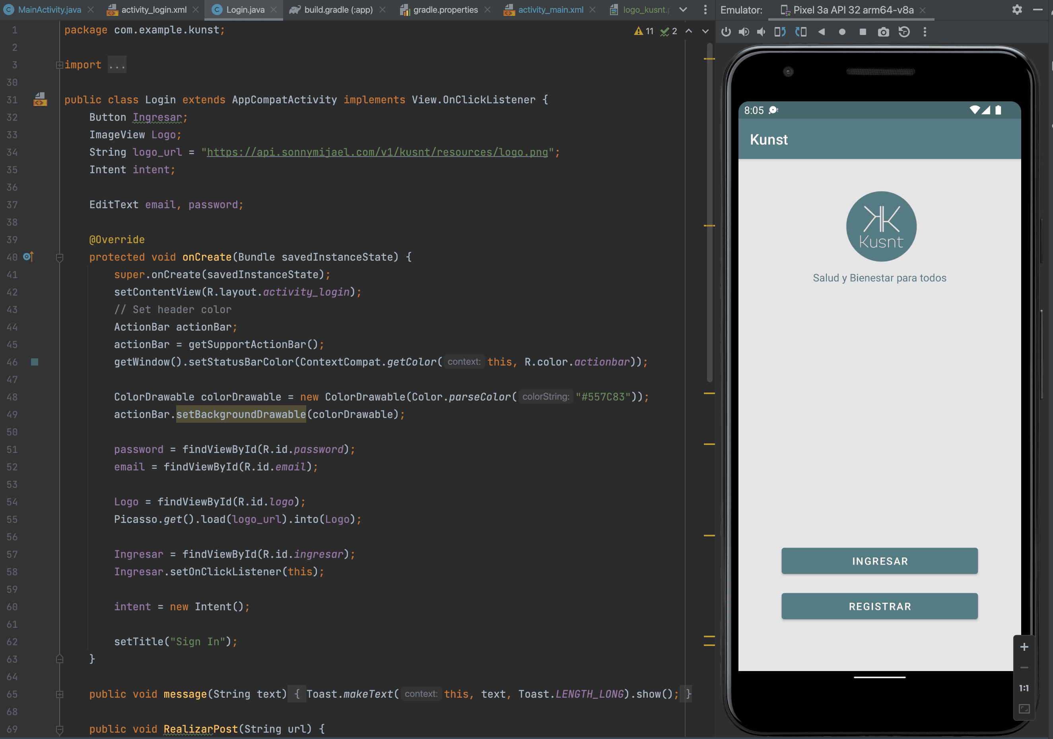The width and height of the screenshot is (1053, 739).
Task: Rotate the emulator device left
Action: point(780,32)
